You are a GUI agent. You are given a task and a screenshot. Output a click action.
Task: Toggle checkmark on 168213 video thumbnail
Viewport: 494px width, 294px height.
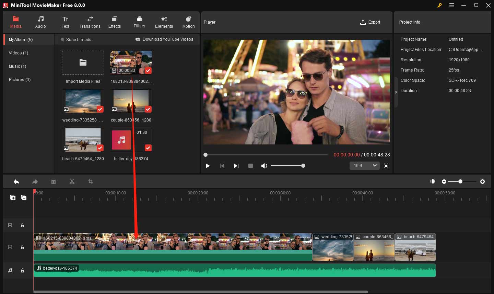click(x=148, y=71)
